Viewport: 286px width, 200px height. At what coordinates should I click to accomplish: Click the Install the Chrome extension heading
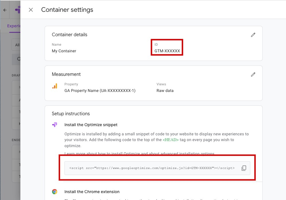pyautogui.click(x=92, y=192)
